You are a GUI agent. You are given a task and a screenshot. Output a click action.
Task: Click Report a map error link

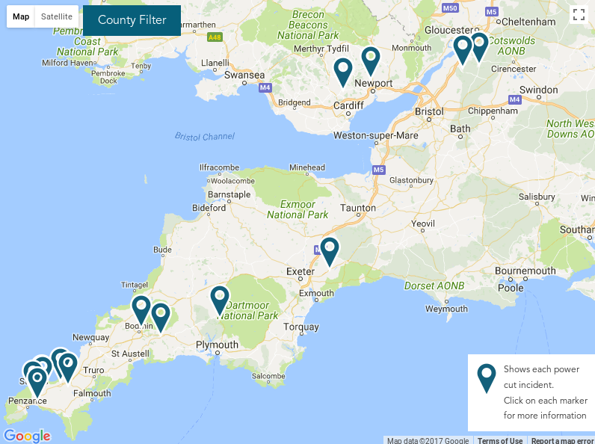coord(563,440)
